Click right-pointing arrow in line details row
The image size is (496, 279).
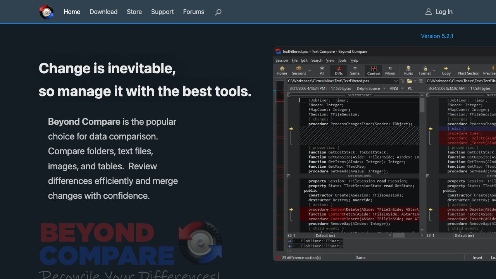[x=289, y=241]
